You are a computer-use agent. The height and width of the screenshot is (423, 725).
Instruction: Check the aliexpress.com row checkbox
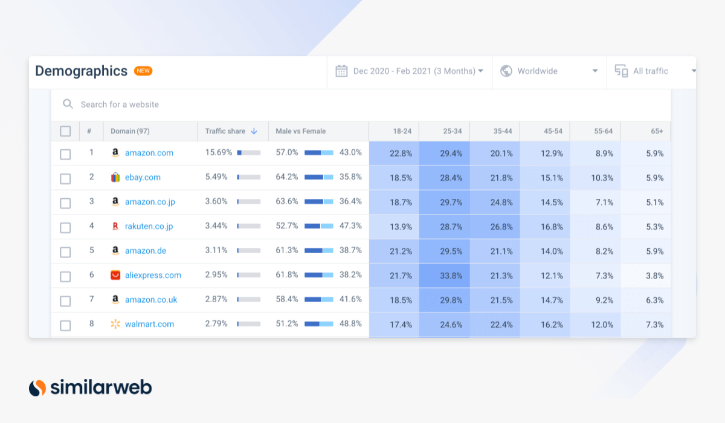click(65, 277)
